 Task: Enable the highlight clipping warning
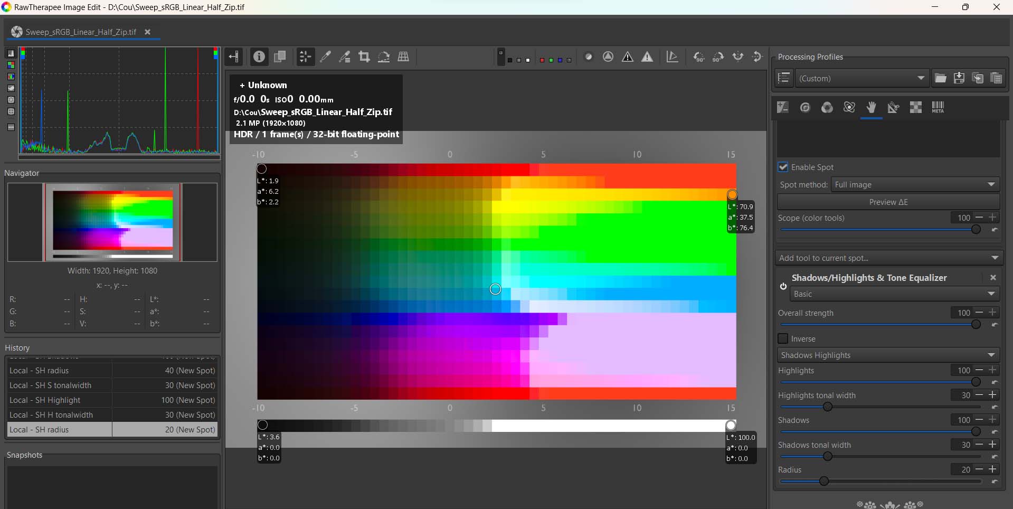[648, 56]
